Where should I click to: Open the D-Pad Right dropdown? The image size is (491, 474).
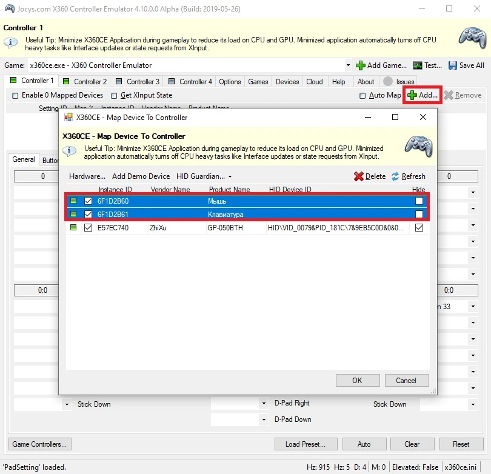pos(264,403)
